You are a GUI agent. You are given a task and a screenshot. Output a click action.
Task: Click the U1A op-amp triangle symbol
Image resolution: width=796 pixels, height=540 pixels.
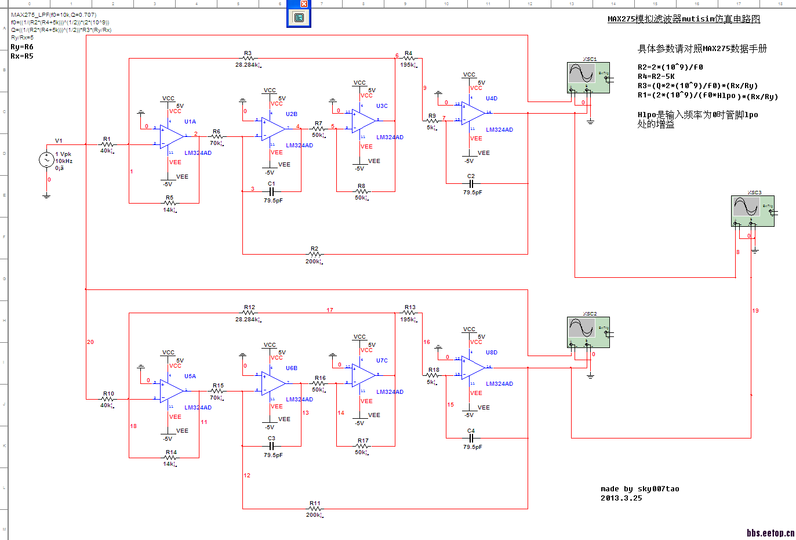(x=172, y=136)
